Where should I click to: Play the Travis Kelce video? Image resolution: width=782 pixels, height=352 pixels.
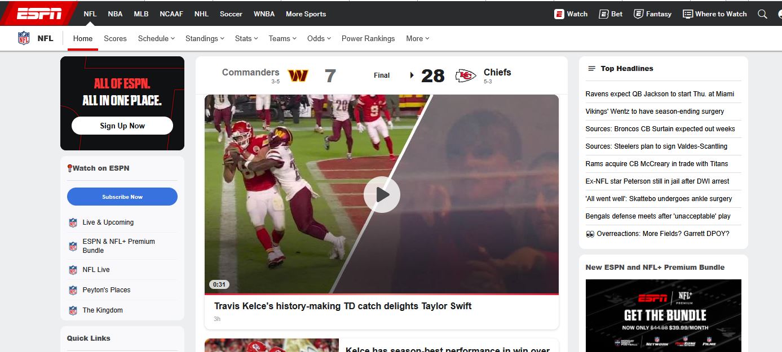coord(382,195)
